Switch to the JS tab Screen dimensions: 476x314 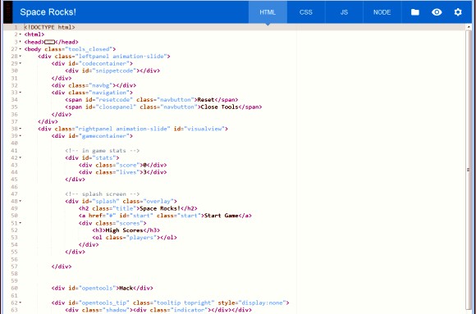pyautogui.click(x=344, y=12)
